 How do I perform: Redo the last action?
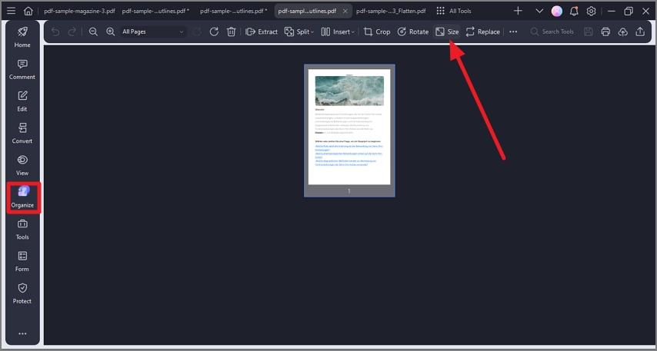[x=72, y=31]
